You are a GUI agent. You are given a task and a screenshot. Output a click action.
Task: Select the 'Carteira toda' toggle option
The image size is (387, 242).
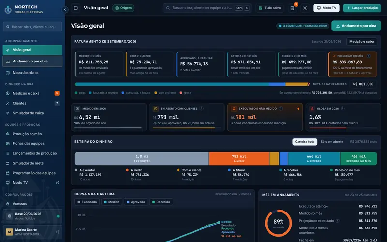(305, 142)
